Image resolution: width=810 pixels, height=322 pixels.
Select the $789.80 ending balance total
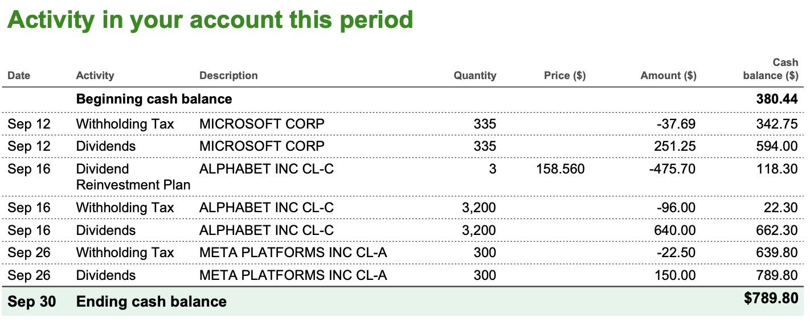(771, 299)
